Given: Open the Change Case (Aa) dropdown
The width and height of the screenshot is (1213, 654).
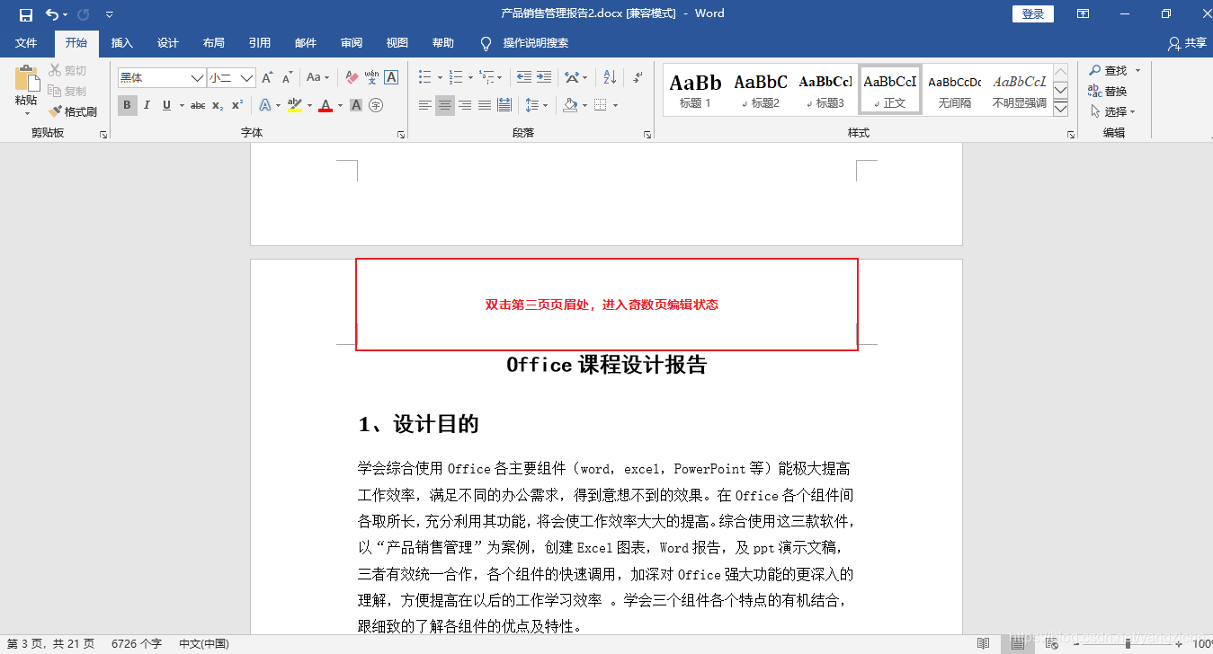Looking at the screenshot, I should [x=318, y=78].
